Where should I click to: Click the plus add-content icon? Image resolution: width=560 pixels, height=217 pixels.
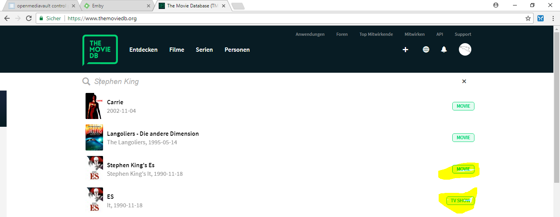coord(405,50)
